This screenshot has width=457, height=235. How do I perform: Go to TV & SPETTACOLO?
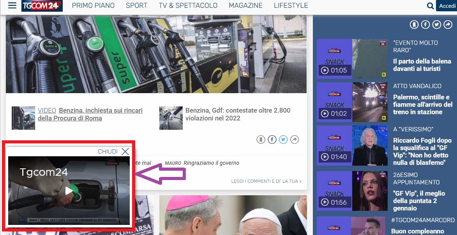click(x=188, y=5)
